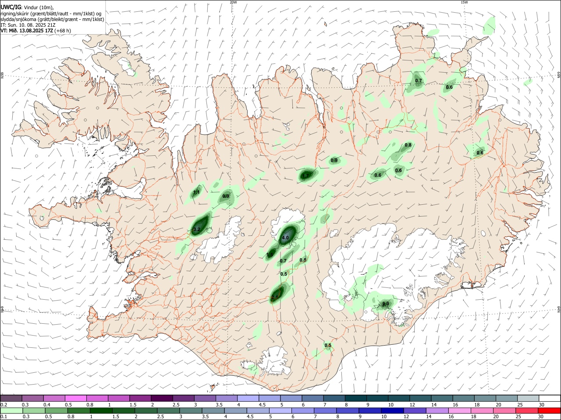Click the 'slydda/snjókoma' legend description line
The image size is (561, 420).
click(52, 19)
